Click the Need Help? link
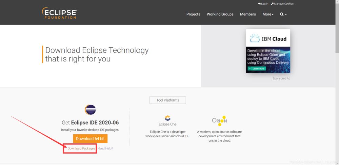The height and width of the screenshot is (165, 339). pos(105,148)
